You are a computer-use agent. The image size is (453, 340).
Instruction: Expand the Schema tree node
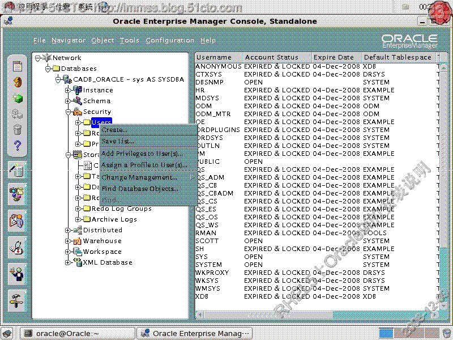tap(67, 101)
